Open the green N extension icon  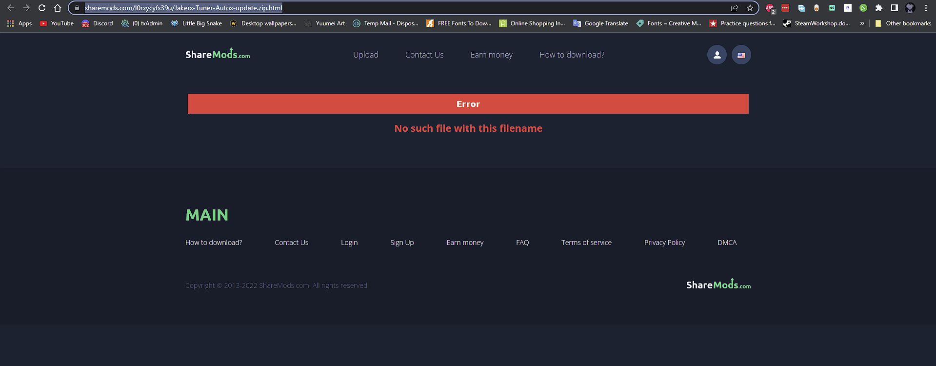tap(863, 8)
